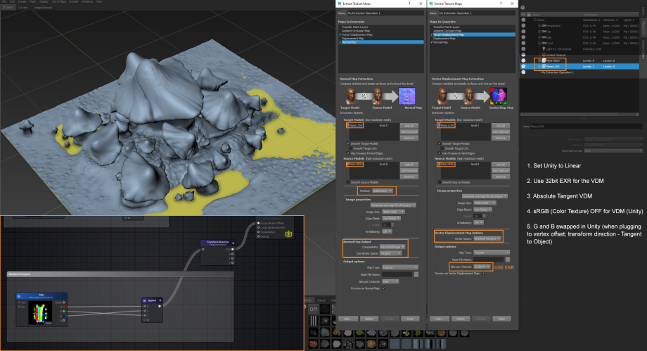
Task: Click the Transform Direction node header dropdown
Action: pos(233,243)
